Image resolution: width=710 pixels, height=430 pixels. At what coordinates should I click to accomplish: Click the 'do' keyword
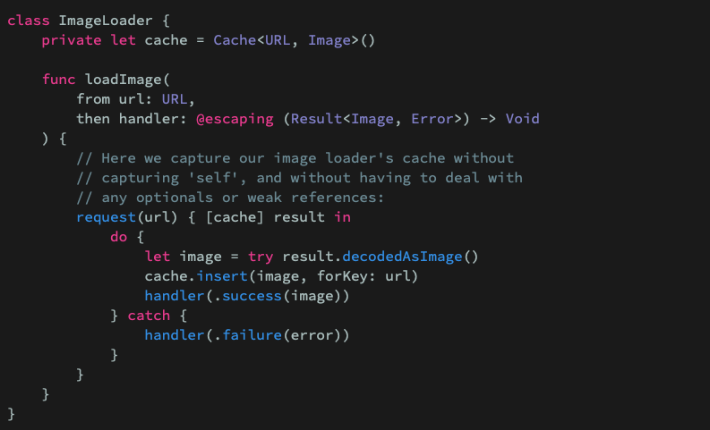coord(119,237)
